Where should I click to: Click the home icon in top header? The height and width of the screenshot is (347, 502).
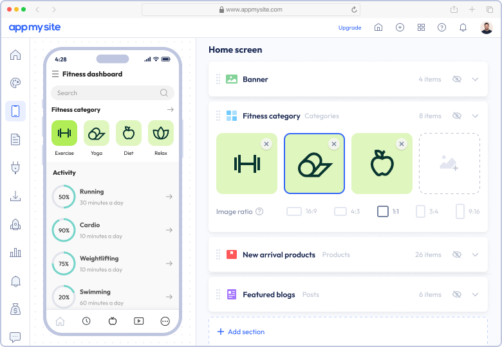coord(378,28)
